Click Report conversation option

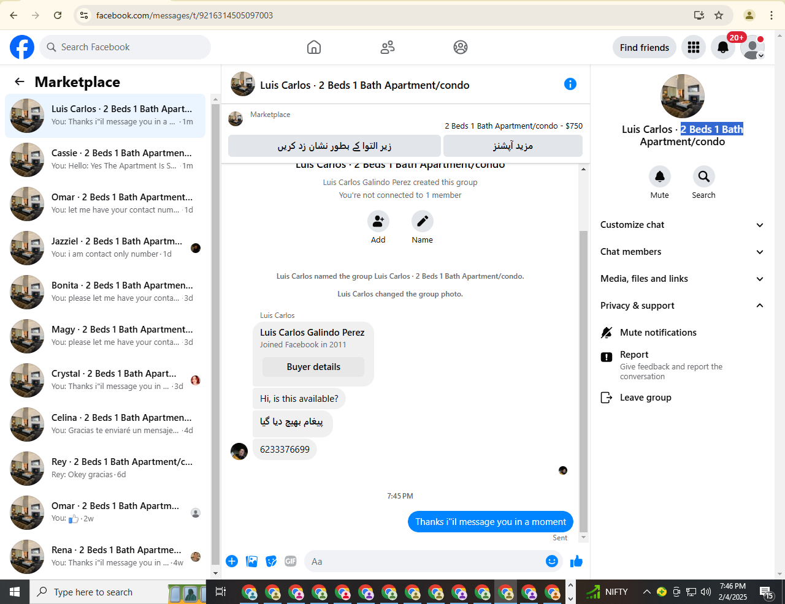click(683, 365)
